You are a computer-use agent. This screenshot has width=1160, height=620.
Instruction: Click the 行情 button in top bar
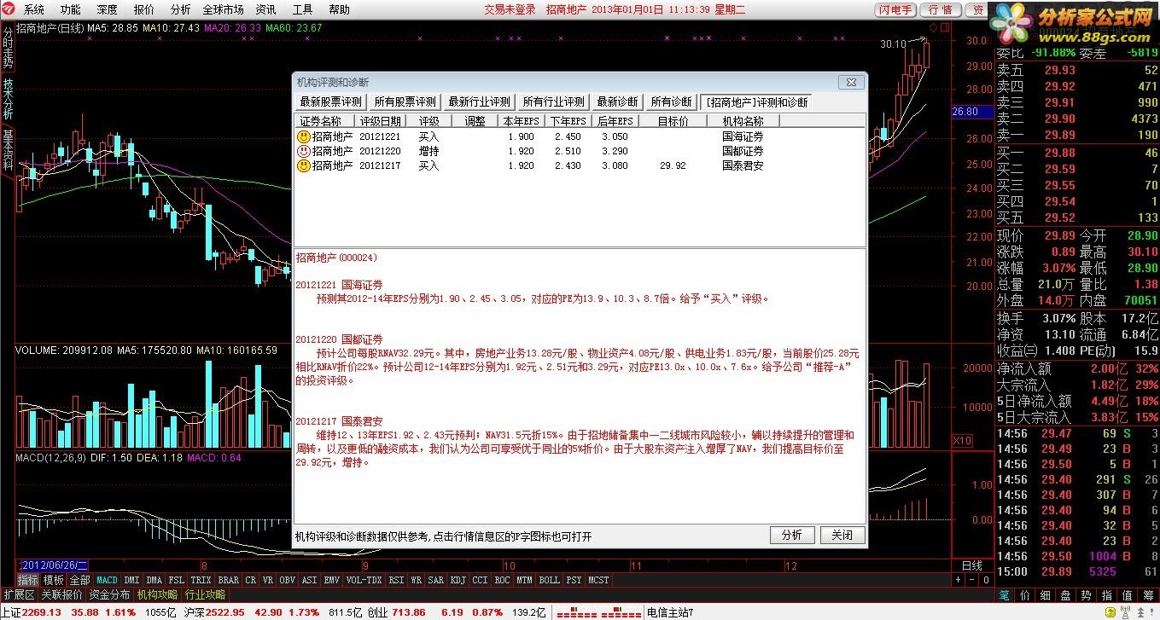click(941, 9)
